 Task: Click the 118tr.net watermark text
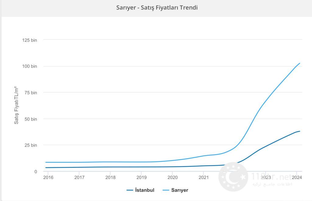point(272,176)
